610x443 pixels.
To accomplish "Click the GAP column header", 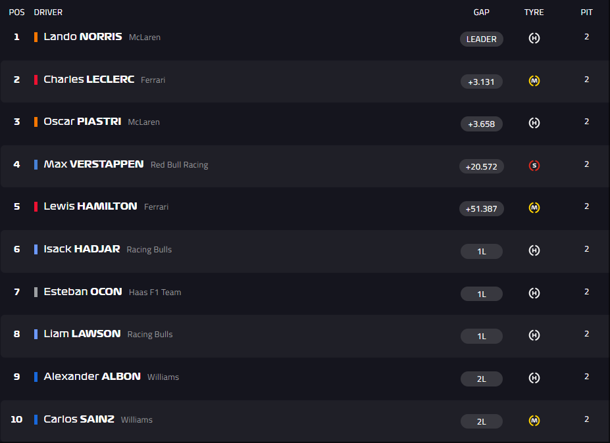I will coord(482,12).
